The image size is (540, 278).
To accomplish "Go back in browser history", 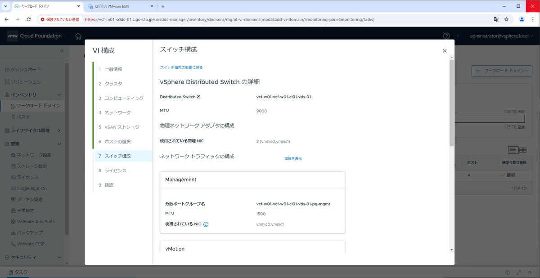I will pos(7,19).
